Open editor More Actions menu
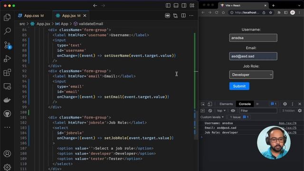The image size is (304, 171). click(x=191, y=16)
